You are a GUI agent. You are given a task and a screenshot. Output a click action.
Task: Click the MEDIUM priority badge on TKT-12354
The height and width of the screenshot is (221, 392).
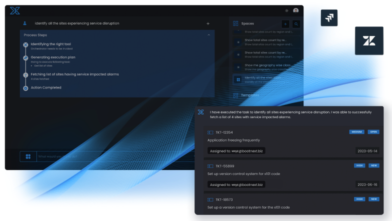pyautogui.click(x=356, y=132)
